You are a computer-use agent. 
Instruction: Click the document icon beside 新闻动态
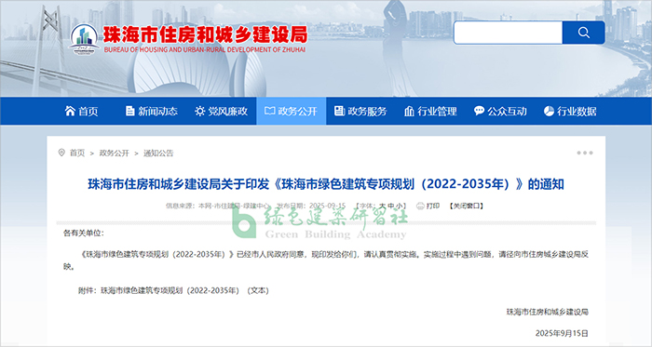(130, 111)
